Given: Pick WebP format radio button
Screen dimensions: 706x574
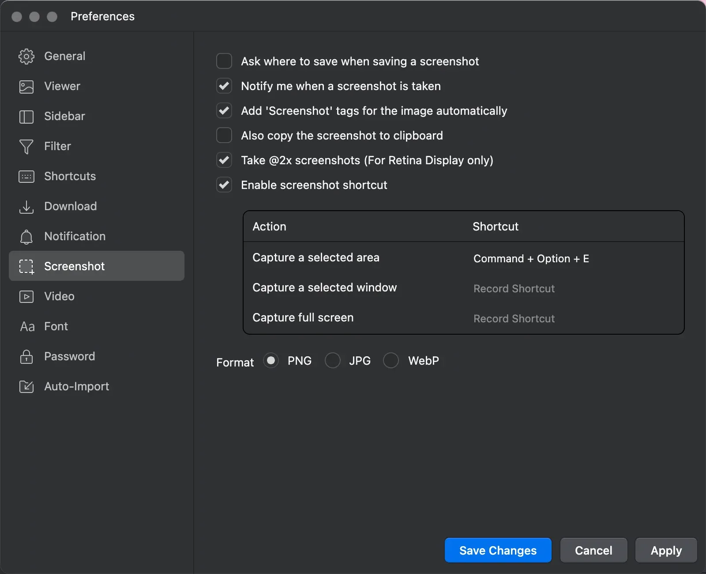Looking at the screenshot, I should (x=391, y=360).
